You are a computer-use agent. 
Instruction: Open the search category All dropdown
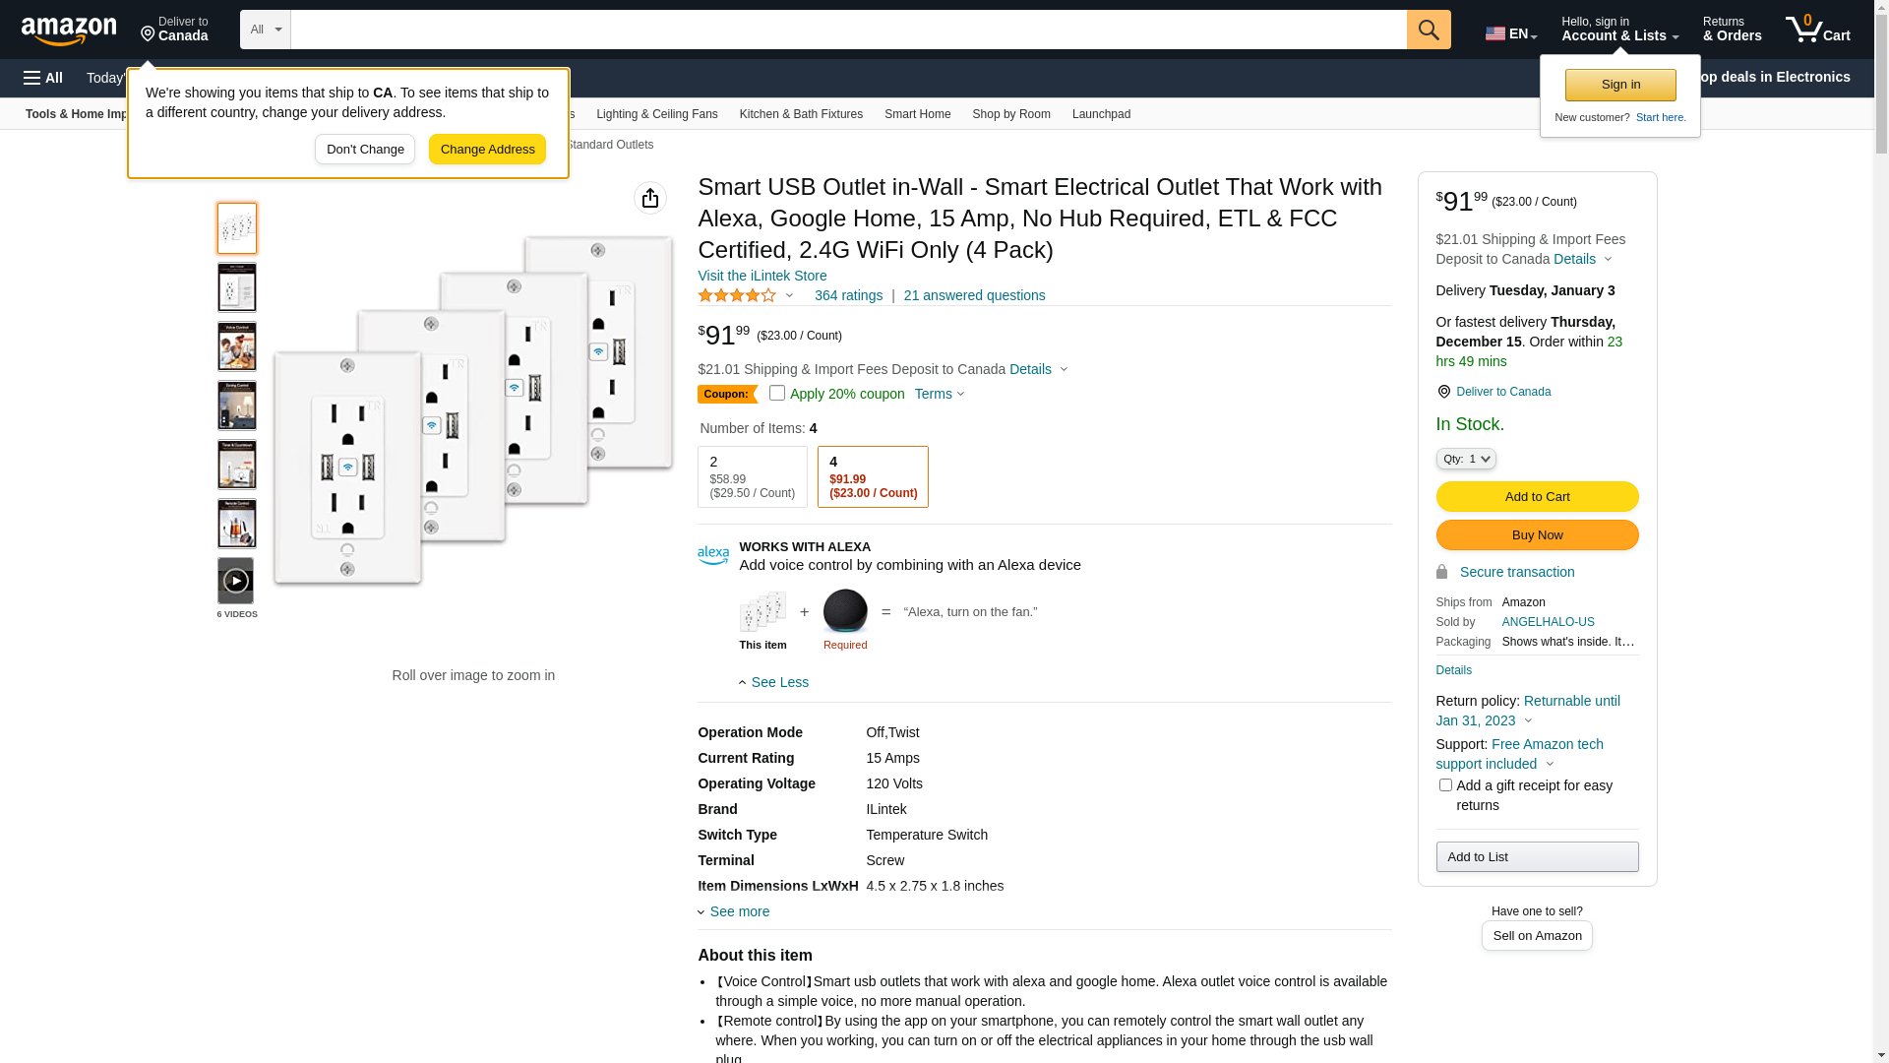click(x=265, y=30)
